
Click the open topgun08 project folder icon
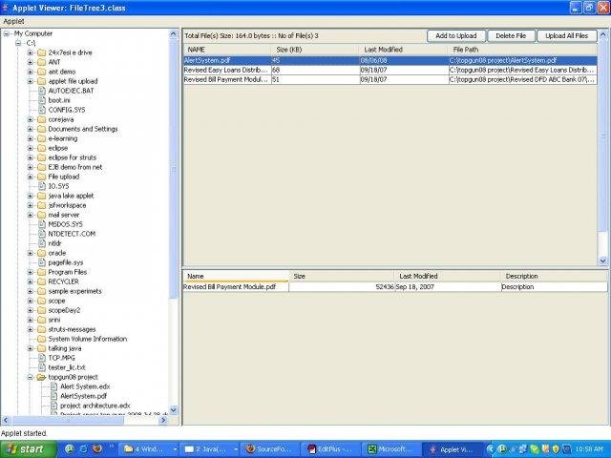point(42,377)
